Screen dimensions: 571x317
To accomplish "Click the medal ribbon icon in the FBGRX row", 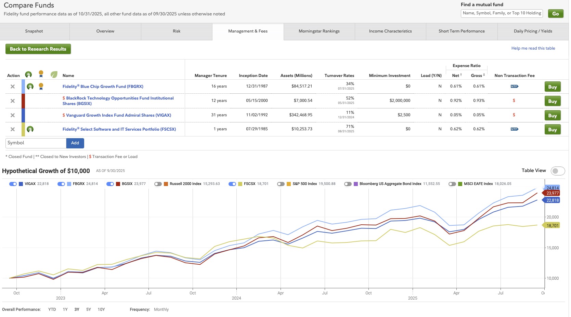I will [x=41, y=87].
